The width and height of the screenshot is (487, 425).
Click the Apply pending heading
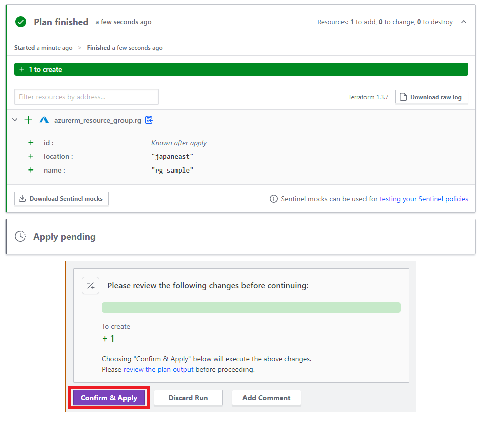tap(65, 237)
